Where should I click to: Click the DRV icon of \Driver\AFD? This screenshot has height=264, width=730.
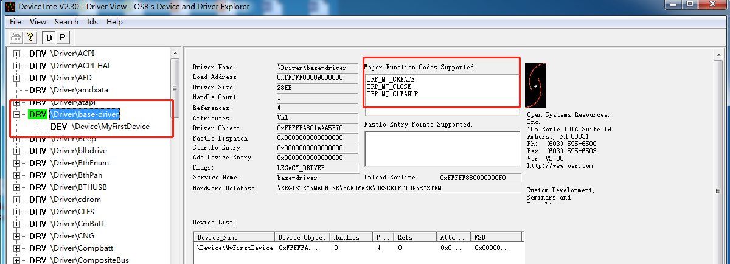point(38,78)
